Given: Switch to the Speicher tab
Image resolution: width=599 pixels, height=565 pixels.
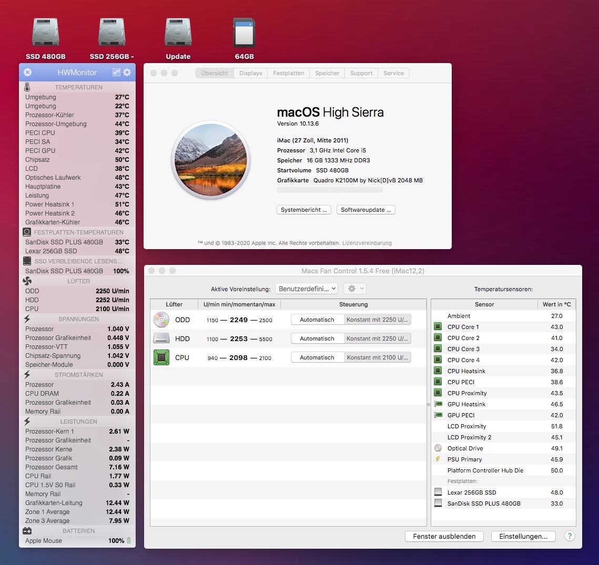Looking at the screenshot, I should click(327, 73).
